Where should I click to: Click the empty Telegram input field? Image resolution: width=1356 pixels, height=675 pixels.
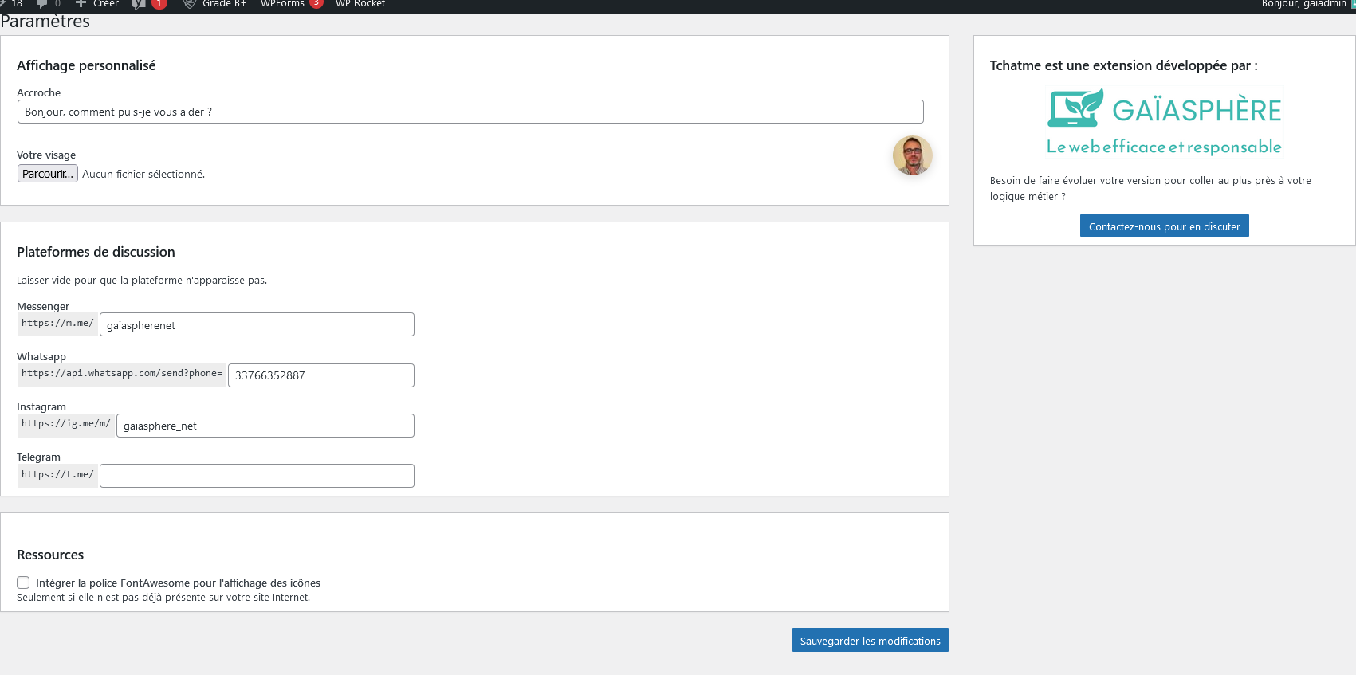[257, 476]
